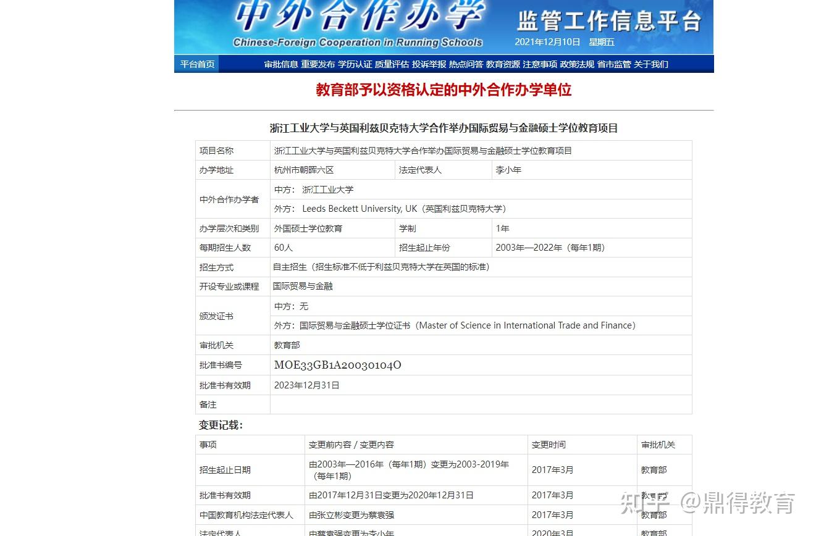This screenshot has height=536, width=816.
Task: Click 由2017年12月31日变更为2020年12月31日 entry
Action: tap(391, 495)
